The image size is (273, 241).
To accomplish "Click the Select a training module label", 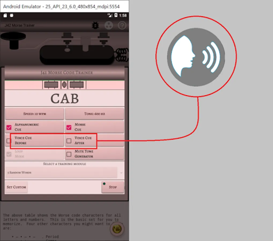I will pyautogui.click(x=65, y=164).
